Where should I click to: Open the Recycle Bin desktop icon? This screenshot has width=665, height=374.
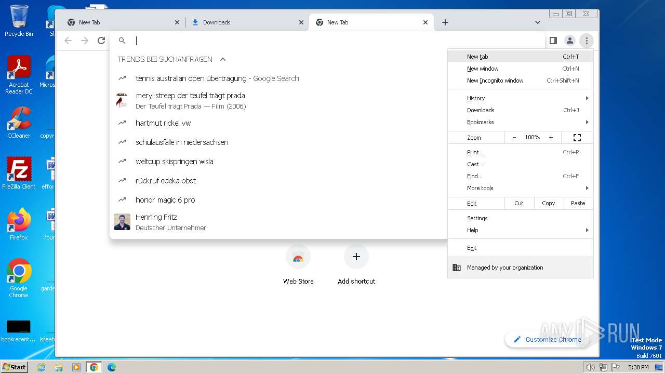click(x=19, y=21)
